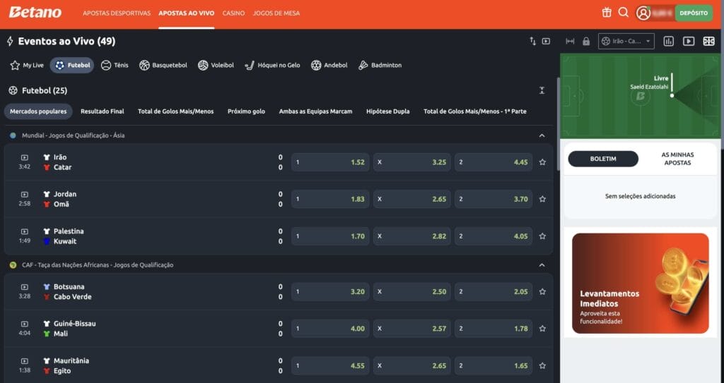
Task: Collapse the CAF Taça das Nações Africanas section
Action: click(542, 265)
